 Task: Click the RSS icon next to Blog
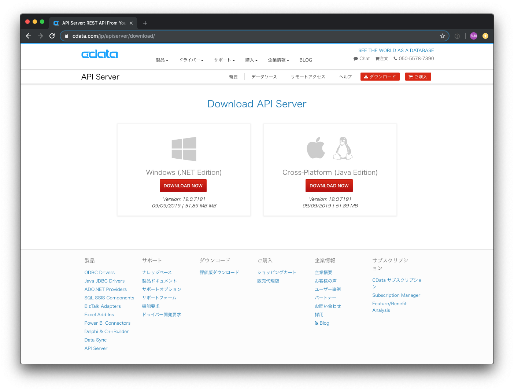317,323
